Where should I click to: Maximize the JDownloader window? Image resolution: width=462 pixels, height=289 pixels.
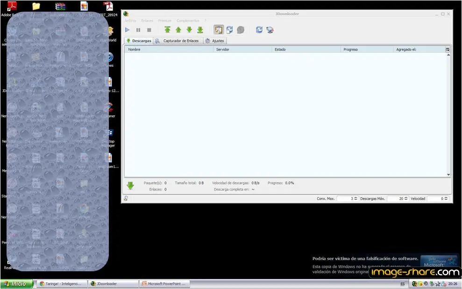[x=442, y=14]
